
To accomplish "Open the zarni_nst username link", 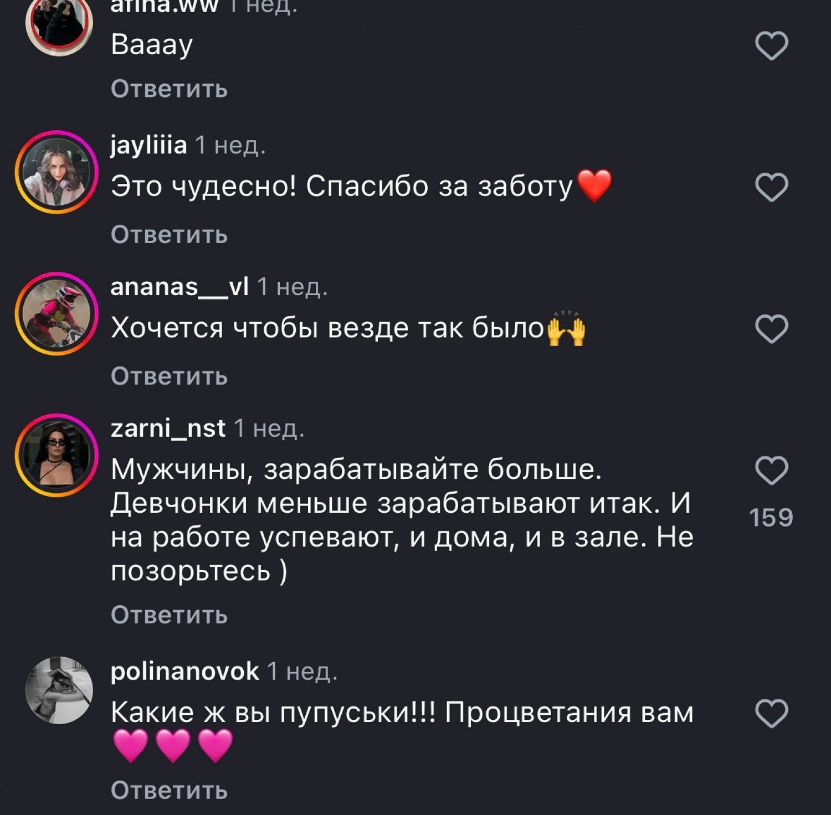I will [x=168, y=429].
